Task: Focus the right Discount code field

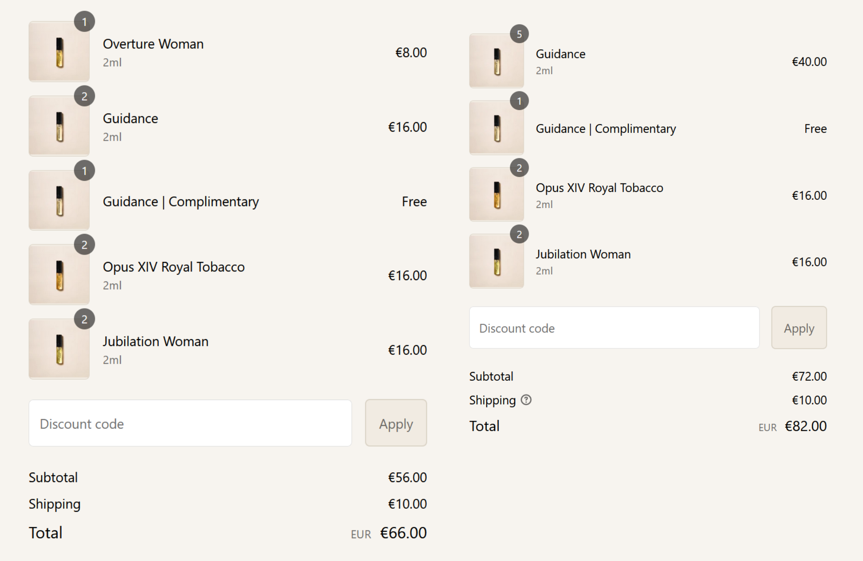Action: tap(614, 328)
